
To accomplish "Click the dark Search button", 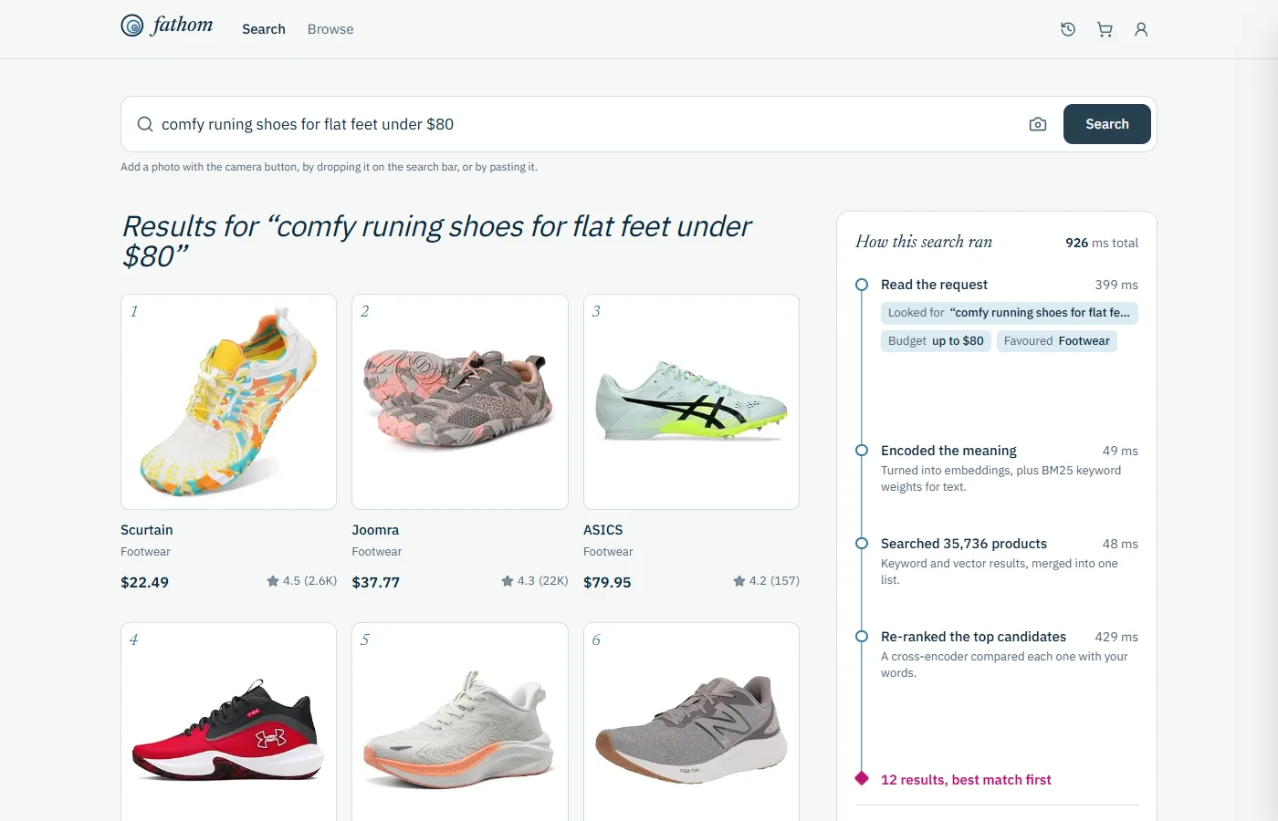I will pyautogui.click(x=1107, y=124).
